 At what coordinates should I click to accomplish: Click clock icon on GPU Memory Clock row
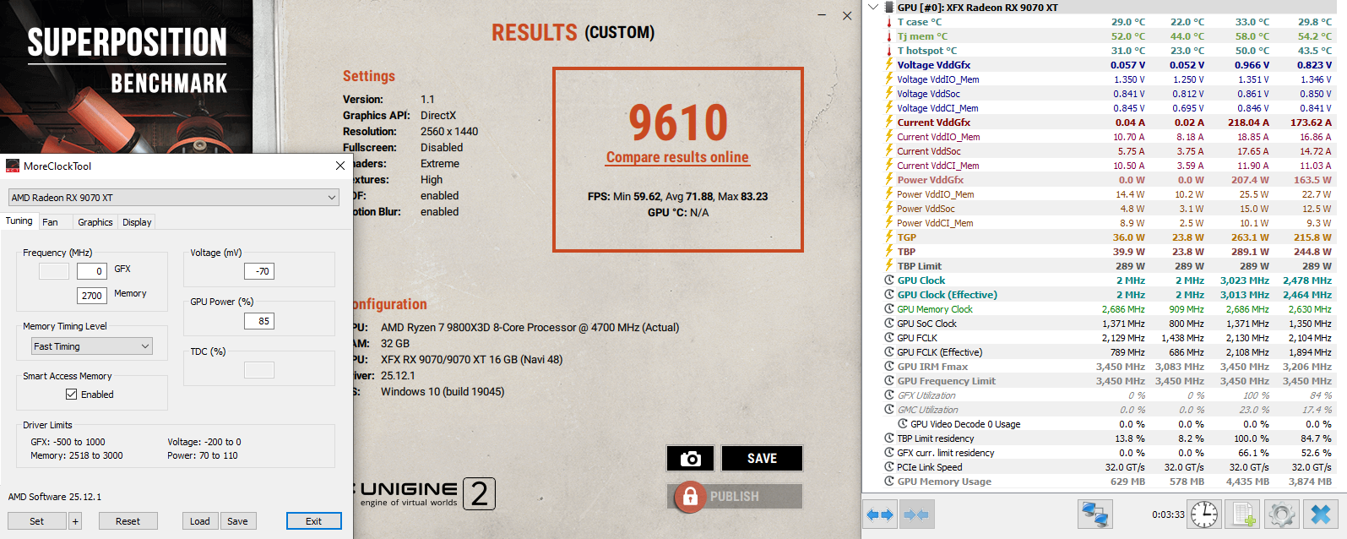pos(889,309)
